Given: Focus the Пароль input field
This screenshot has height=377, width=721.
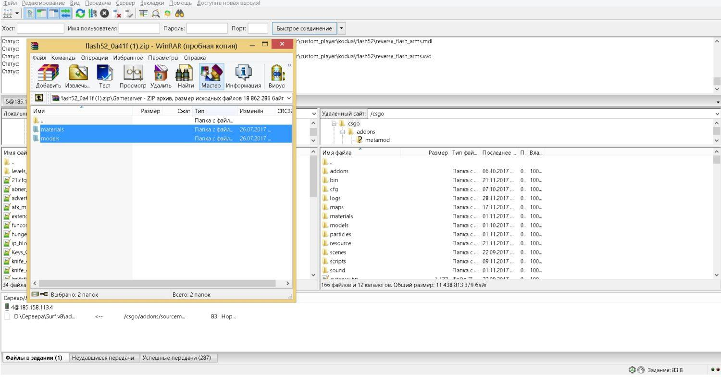Looking at the screenshot, I should (207, 28).
